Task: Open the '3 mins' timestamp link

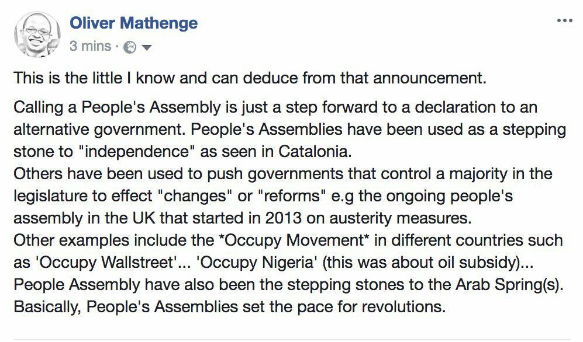Action: [90, 47]
